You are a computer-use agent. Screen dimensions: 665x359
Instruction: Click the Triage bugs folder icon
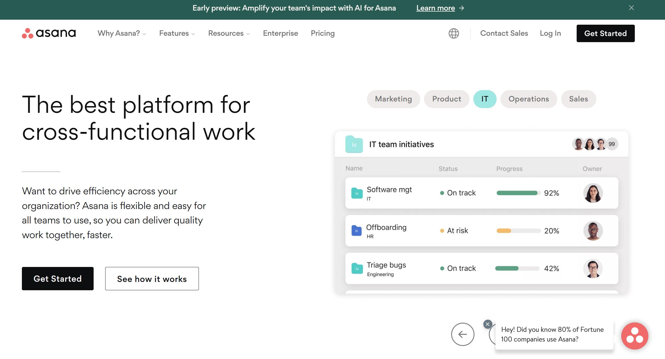(357, 268)
